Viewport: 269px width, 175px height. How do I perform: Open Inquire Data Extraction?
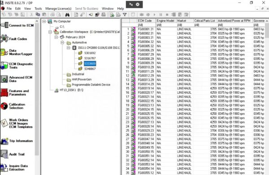[14, 168]
